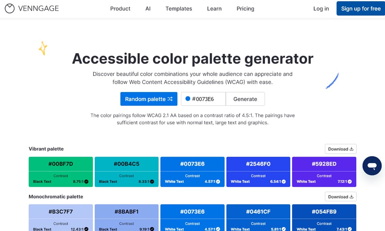Viewport: 385px width, 231px height.
Task: Open the Templates menu
Action: tap(179, 8)
